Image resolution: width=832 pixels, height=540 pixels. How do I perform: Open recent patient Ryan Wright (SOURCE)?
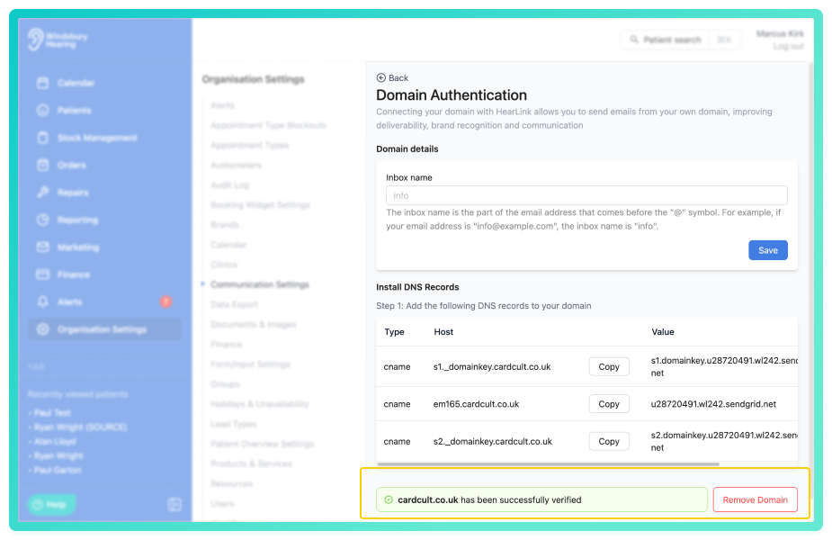[80, 427]
